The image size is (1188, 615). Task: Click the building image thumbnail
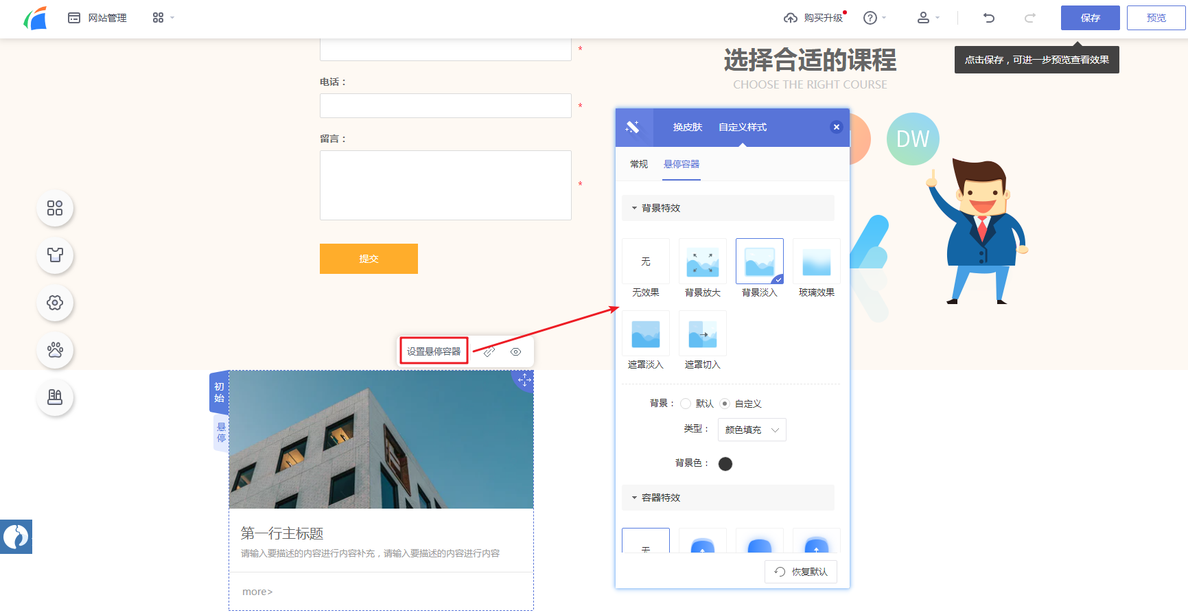(381, 440)
